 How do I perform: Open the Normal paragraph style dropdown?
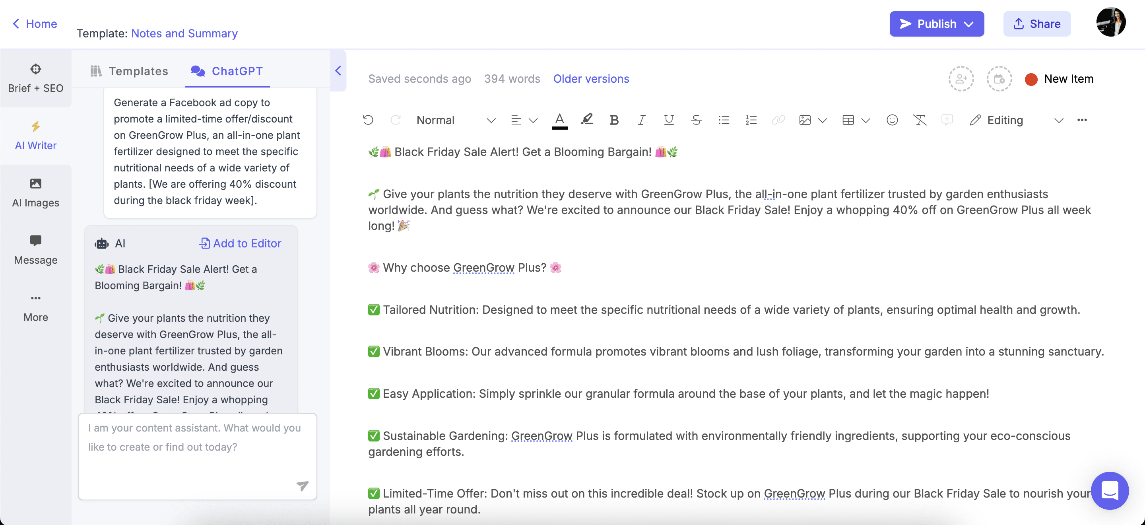pos(456,120)
